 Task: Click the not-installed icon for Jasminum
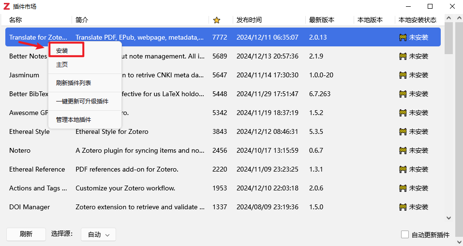coord(403,75)
